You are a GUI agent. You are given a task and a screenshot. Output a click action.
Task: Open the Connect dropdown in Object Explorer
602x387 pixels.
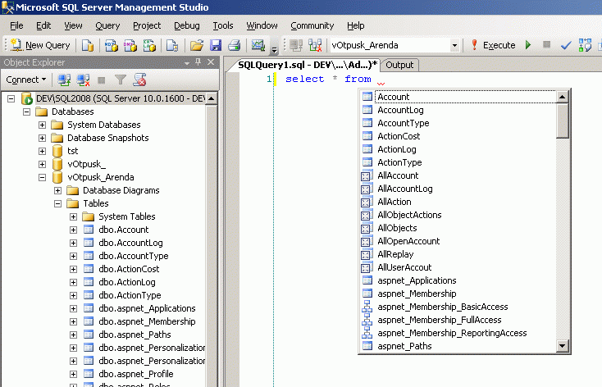[x=25, y=80]
